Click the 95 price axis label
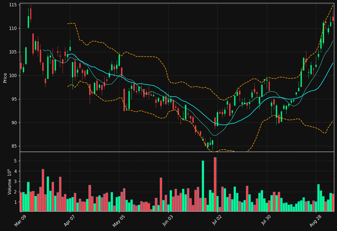 tap(14, 99)
